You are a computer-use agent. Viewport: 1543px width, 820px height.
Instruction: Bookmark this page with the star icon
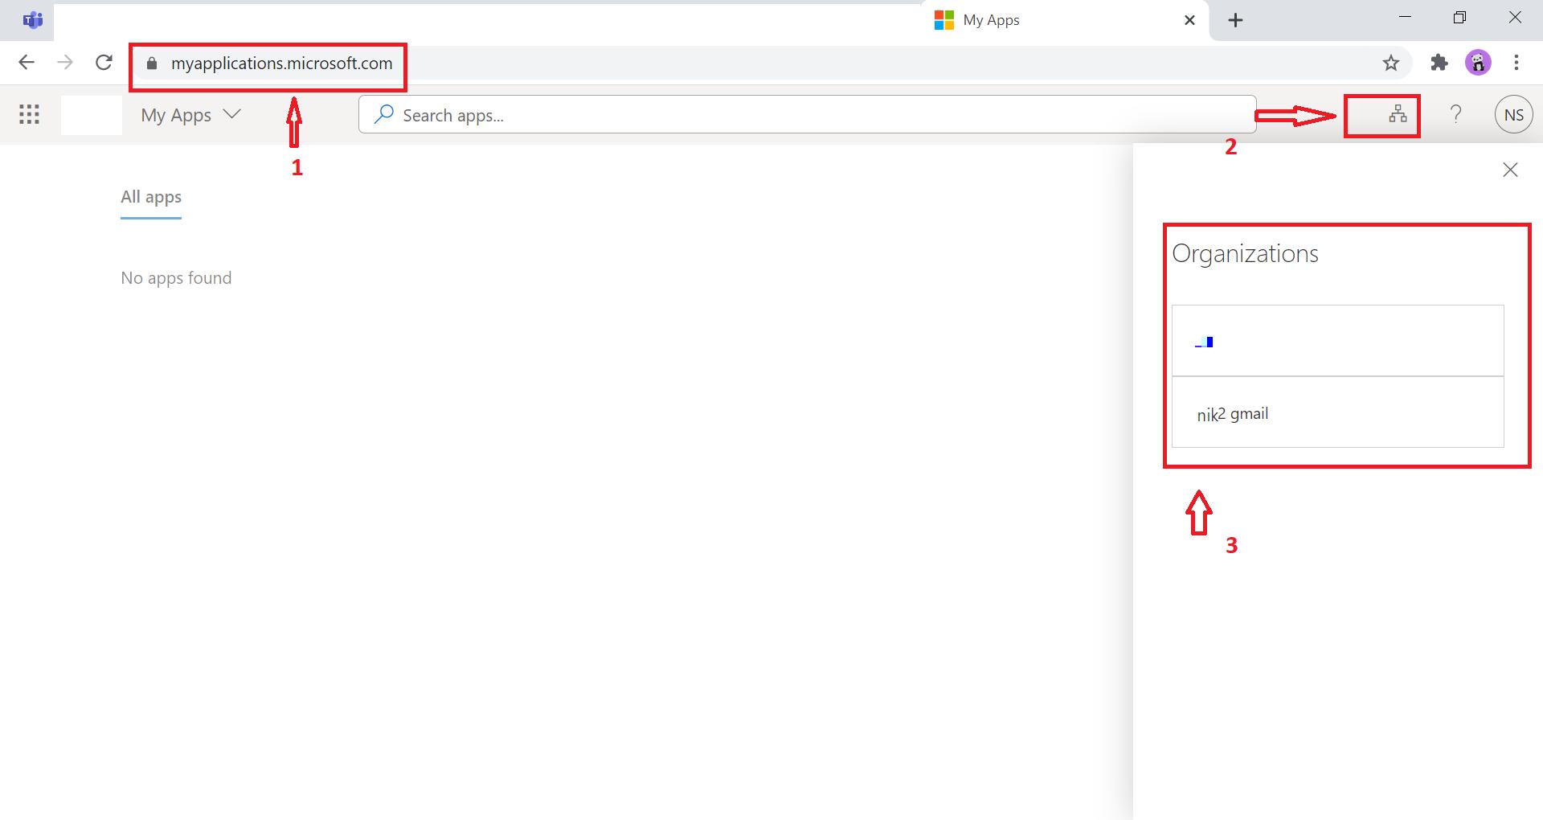[x=1391, y=63]
